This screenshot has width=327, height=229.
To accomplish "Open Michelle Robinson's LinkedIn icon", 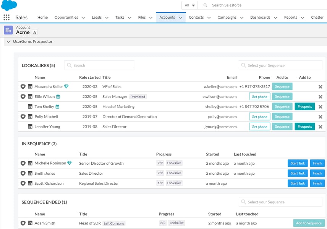I will (30, 163).
